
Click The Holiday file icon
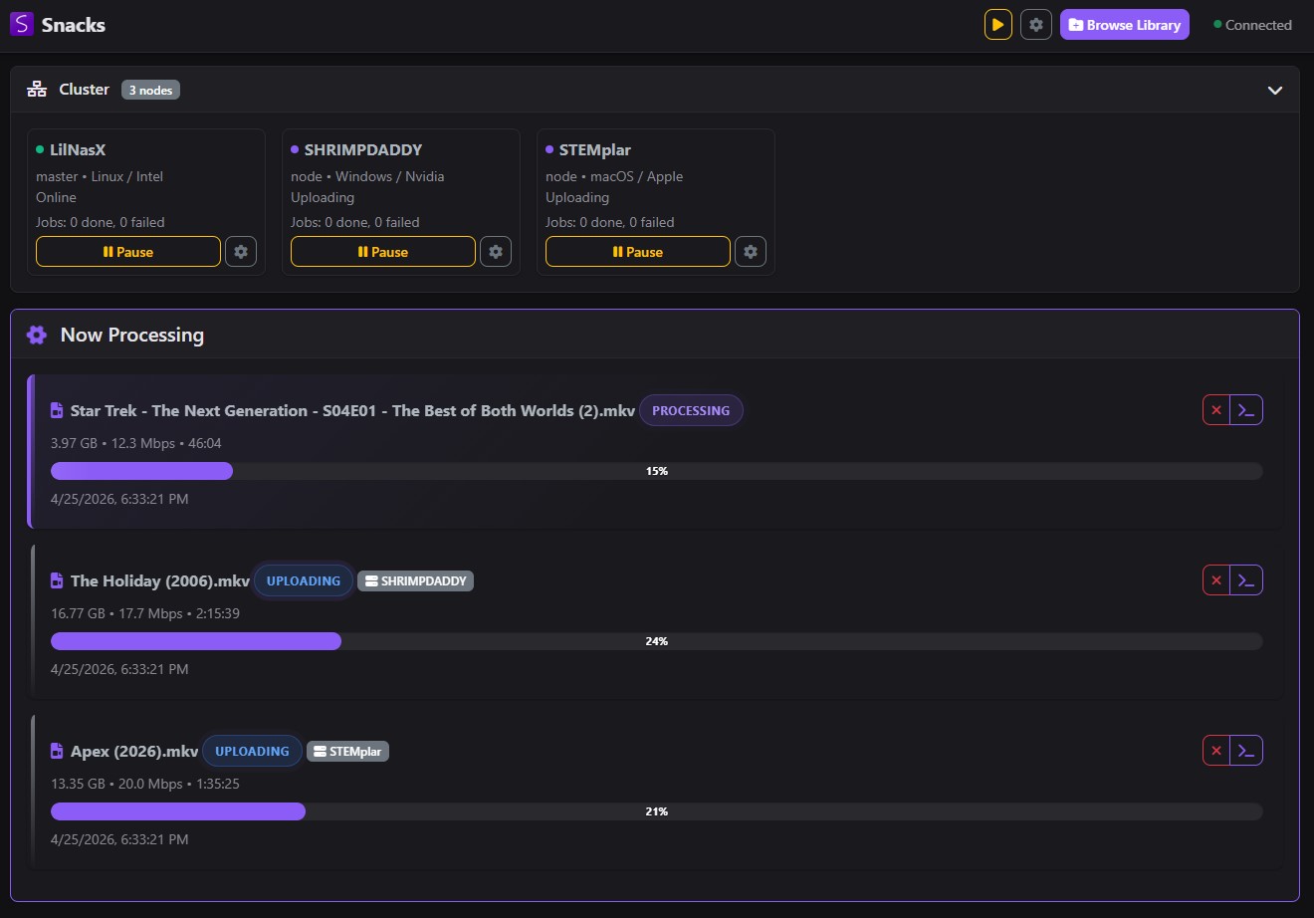point(57,580)
